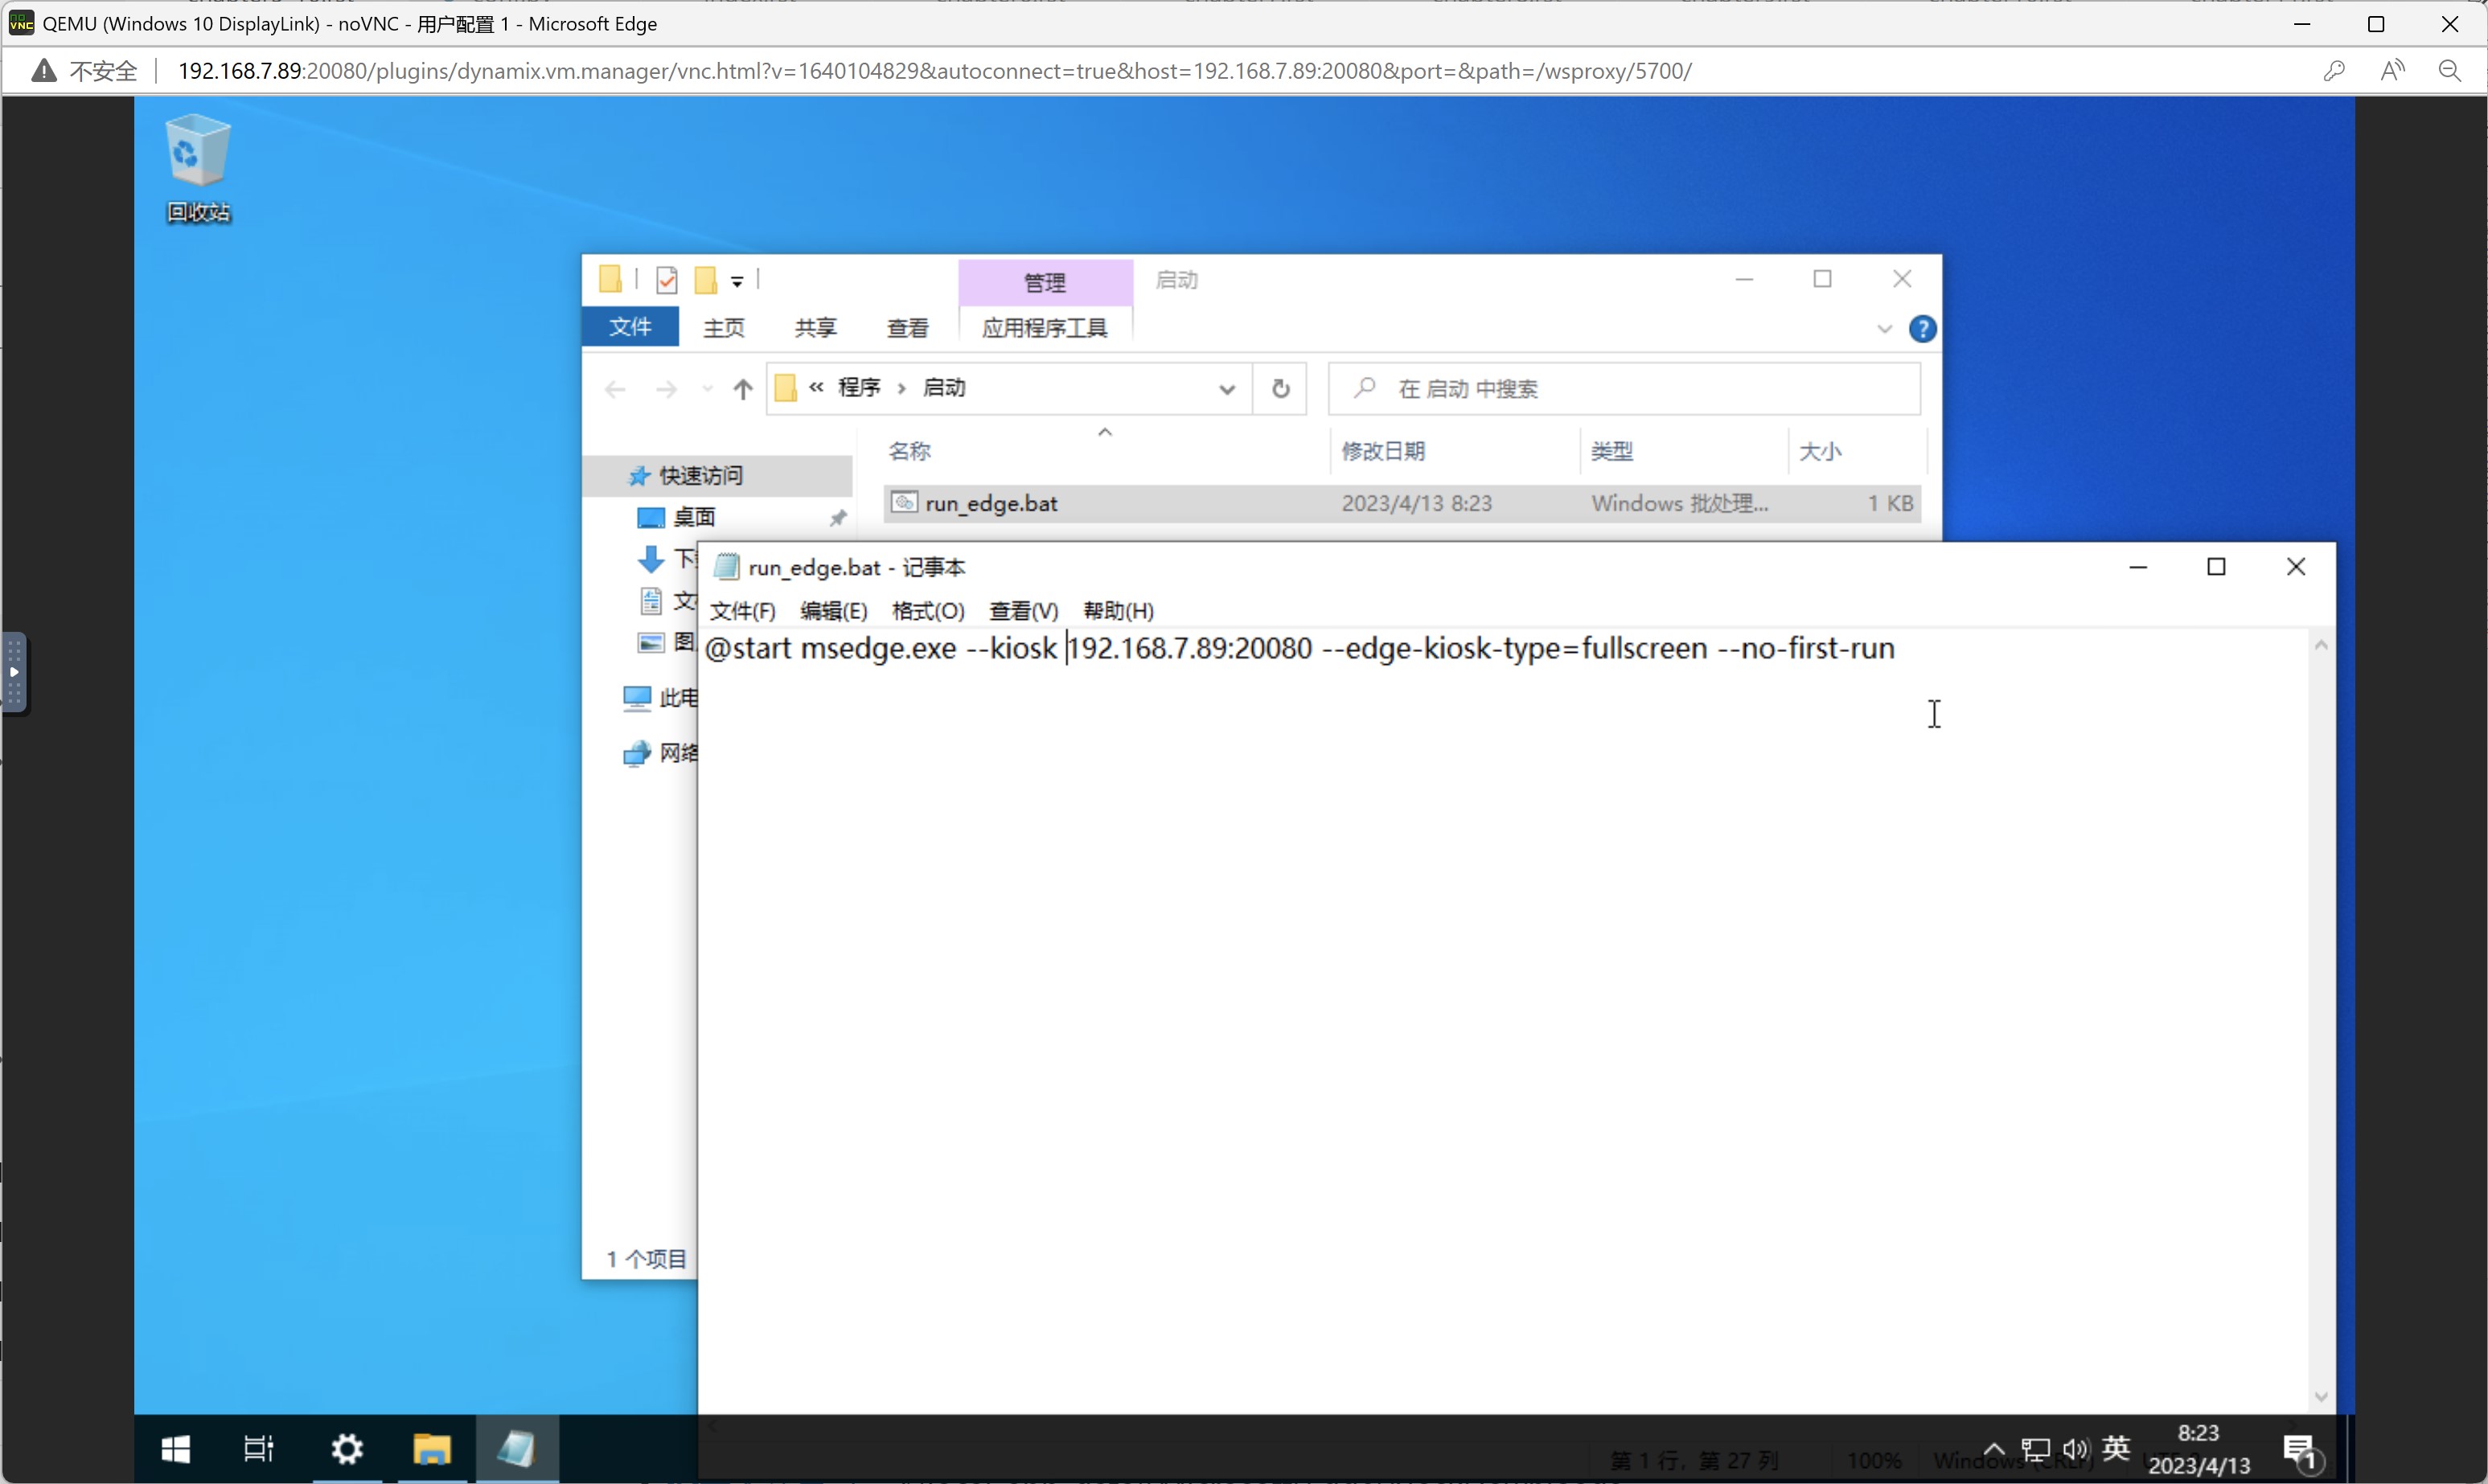The height and width of the screenshot is (1484, 2488).
Task: Click the volume icon in system tray
Action: click(2075, 1448)
